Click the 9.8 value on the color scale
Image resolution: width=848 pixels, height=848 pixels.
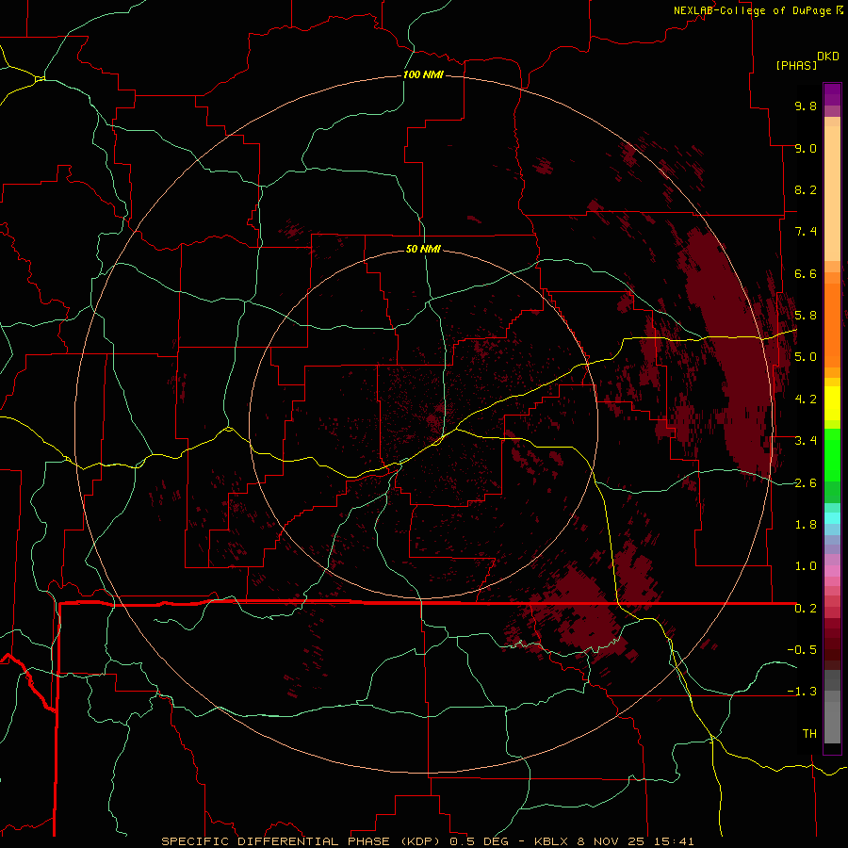point(806,106)
